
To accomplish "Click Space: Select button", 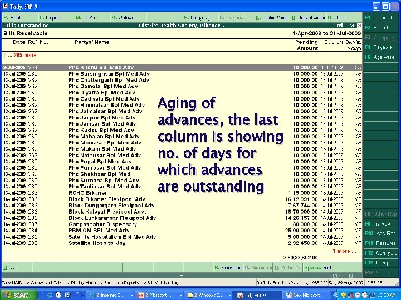I will pos(318,268).
